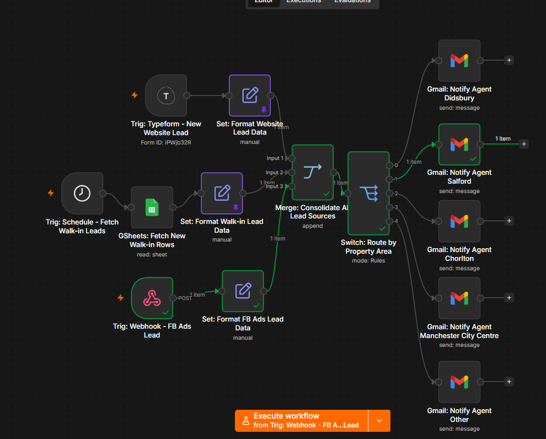Open the Merge: Consolidate All Lead Sources node
This screenshot has width=546, height=439.
313,172
